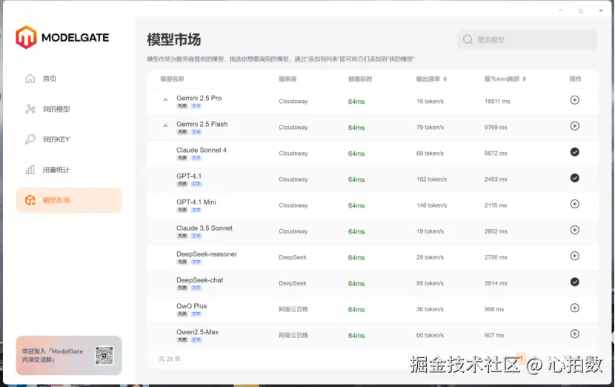Sort by 输出速率 column arrows

pos(445,79)
